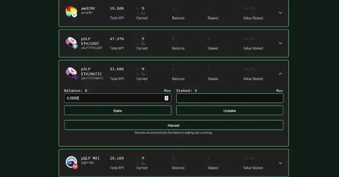Click the pQLP MAI token icon
The image size is (339, 177).
pyautogui.click(x=72, y=162)
